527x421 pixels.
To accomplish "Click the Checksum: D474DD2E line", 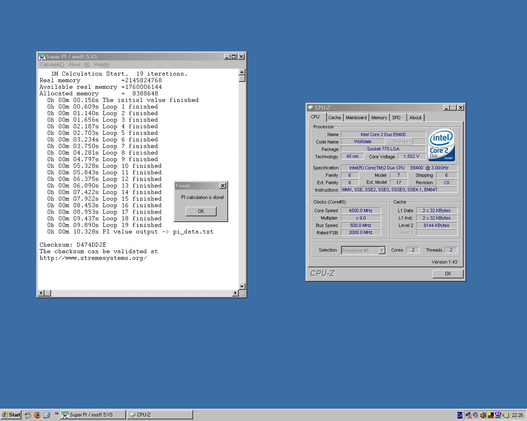I will click(73, 245).
